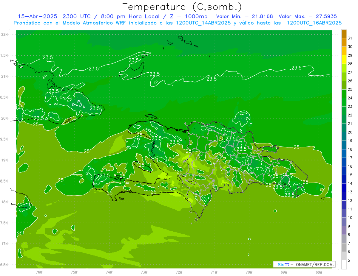Click the '1200UTC_16ABR2025' valid-until text

tap(314, 23)
